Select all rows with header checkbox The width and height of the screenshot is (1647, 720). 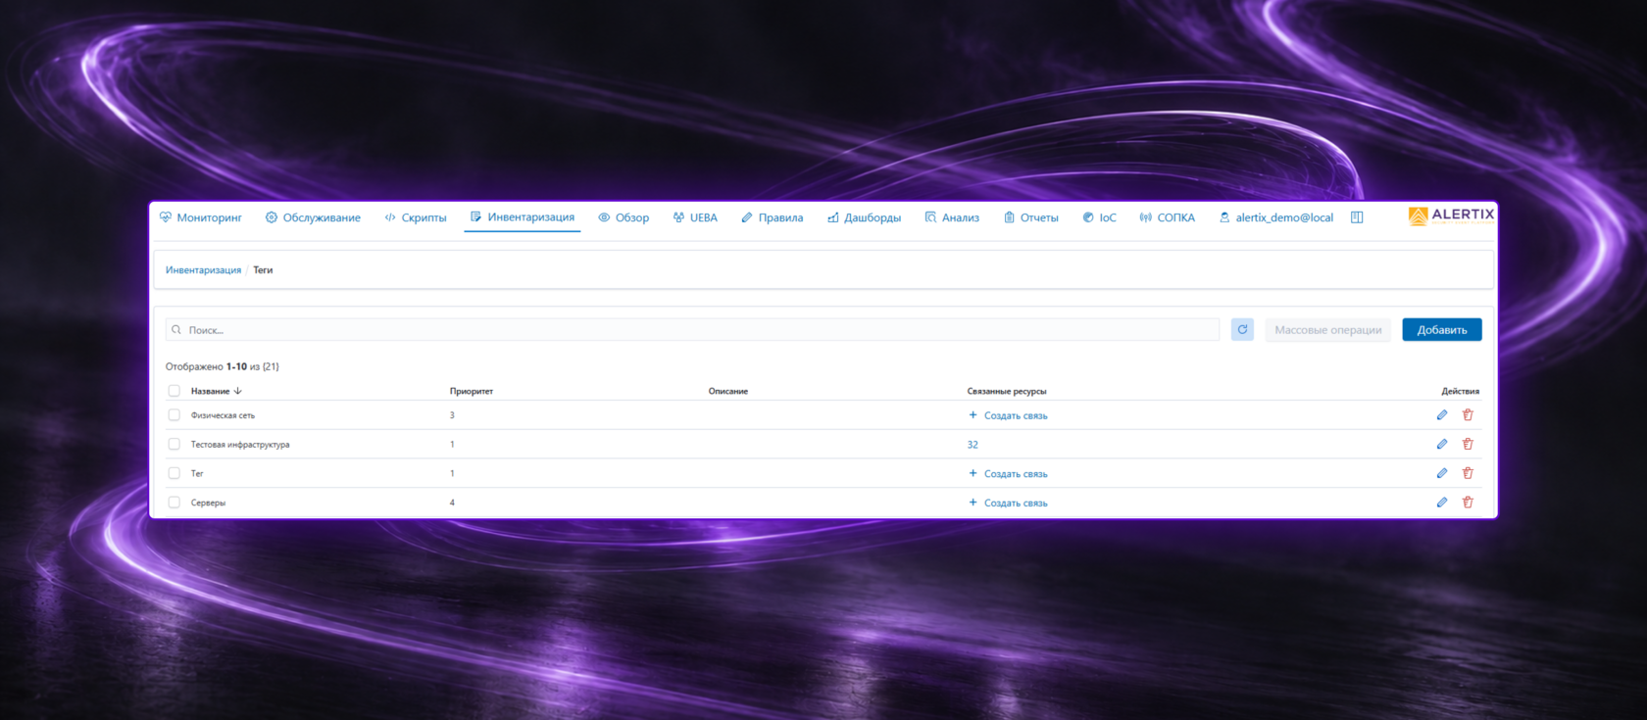click(x=174, y=391)
